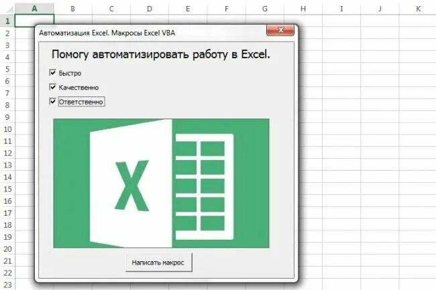Select row 19 header
The width and height of the screenshot is (436, 290).
coord(7,236)
